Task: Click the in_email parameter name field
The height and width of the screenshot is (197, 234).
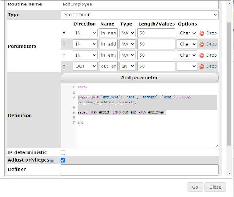Action: (x=108, y=55)
